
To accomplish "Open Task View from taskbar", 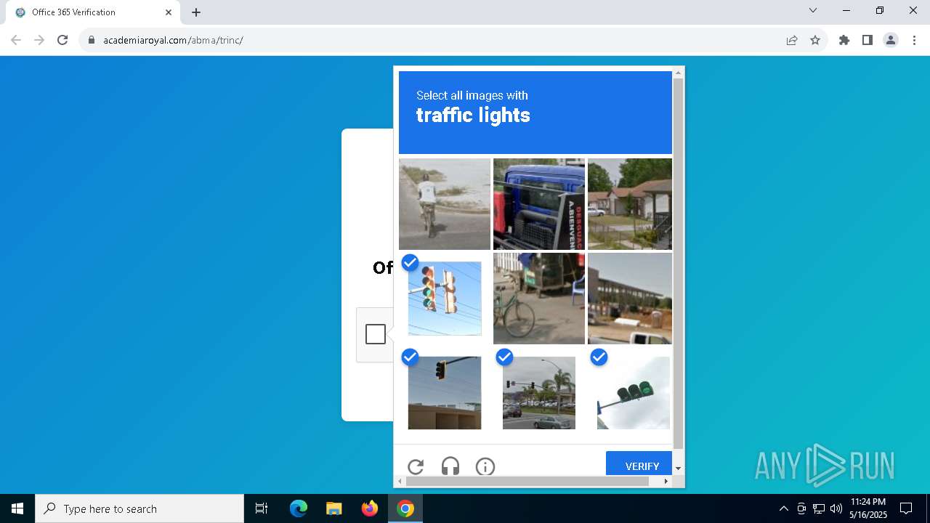I will [262, 508].
